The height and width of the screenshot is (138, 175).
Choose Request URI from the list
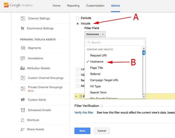[98, 55]
